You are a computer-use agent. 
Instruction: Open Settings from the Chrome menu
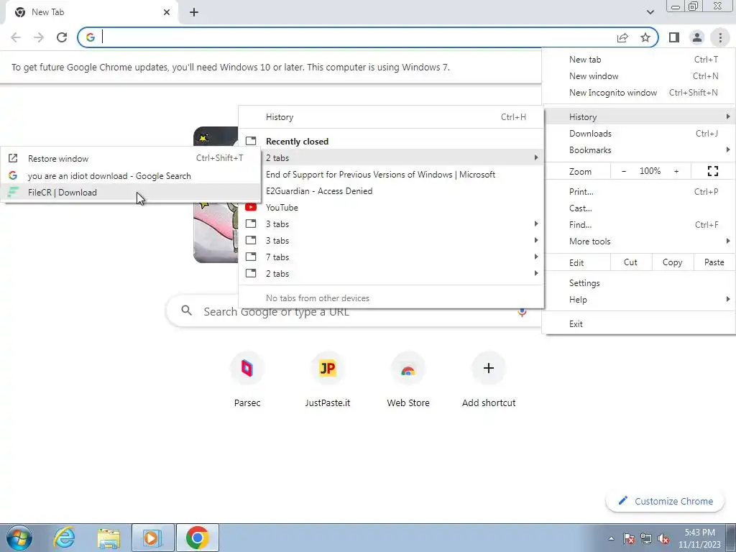639,283
